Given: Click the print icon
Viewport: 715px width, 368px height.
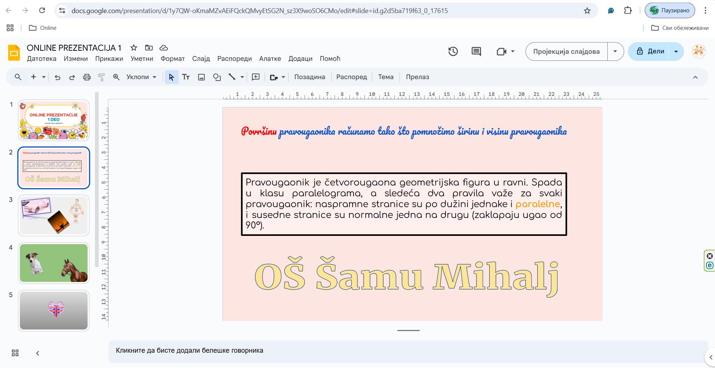Looking at the screenshot, I should pos(87,77).
